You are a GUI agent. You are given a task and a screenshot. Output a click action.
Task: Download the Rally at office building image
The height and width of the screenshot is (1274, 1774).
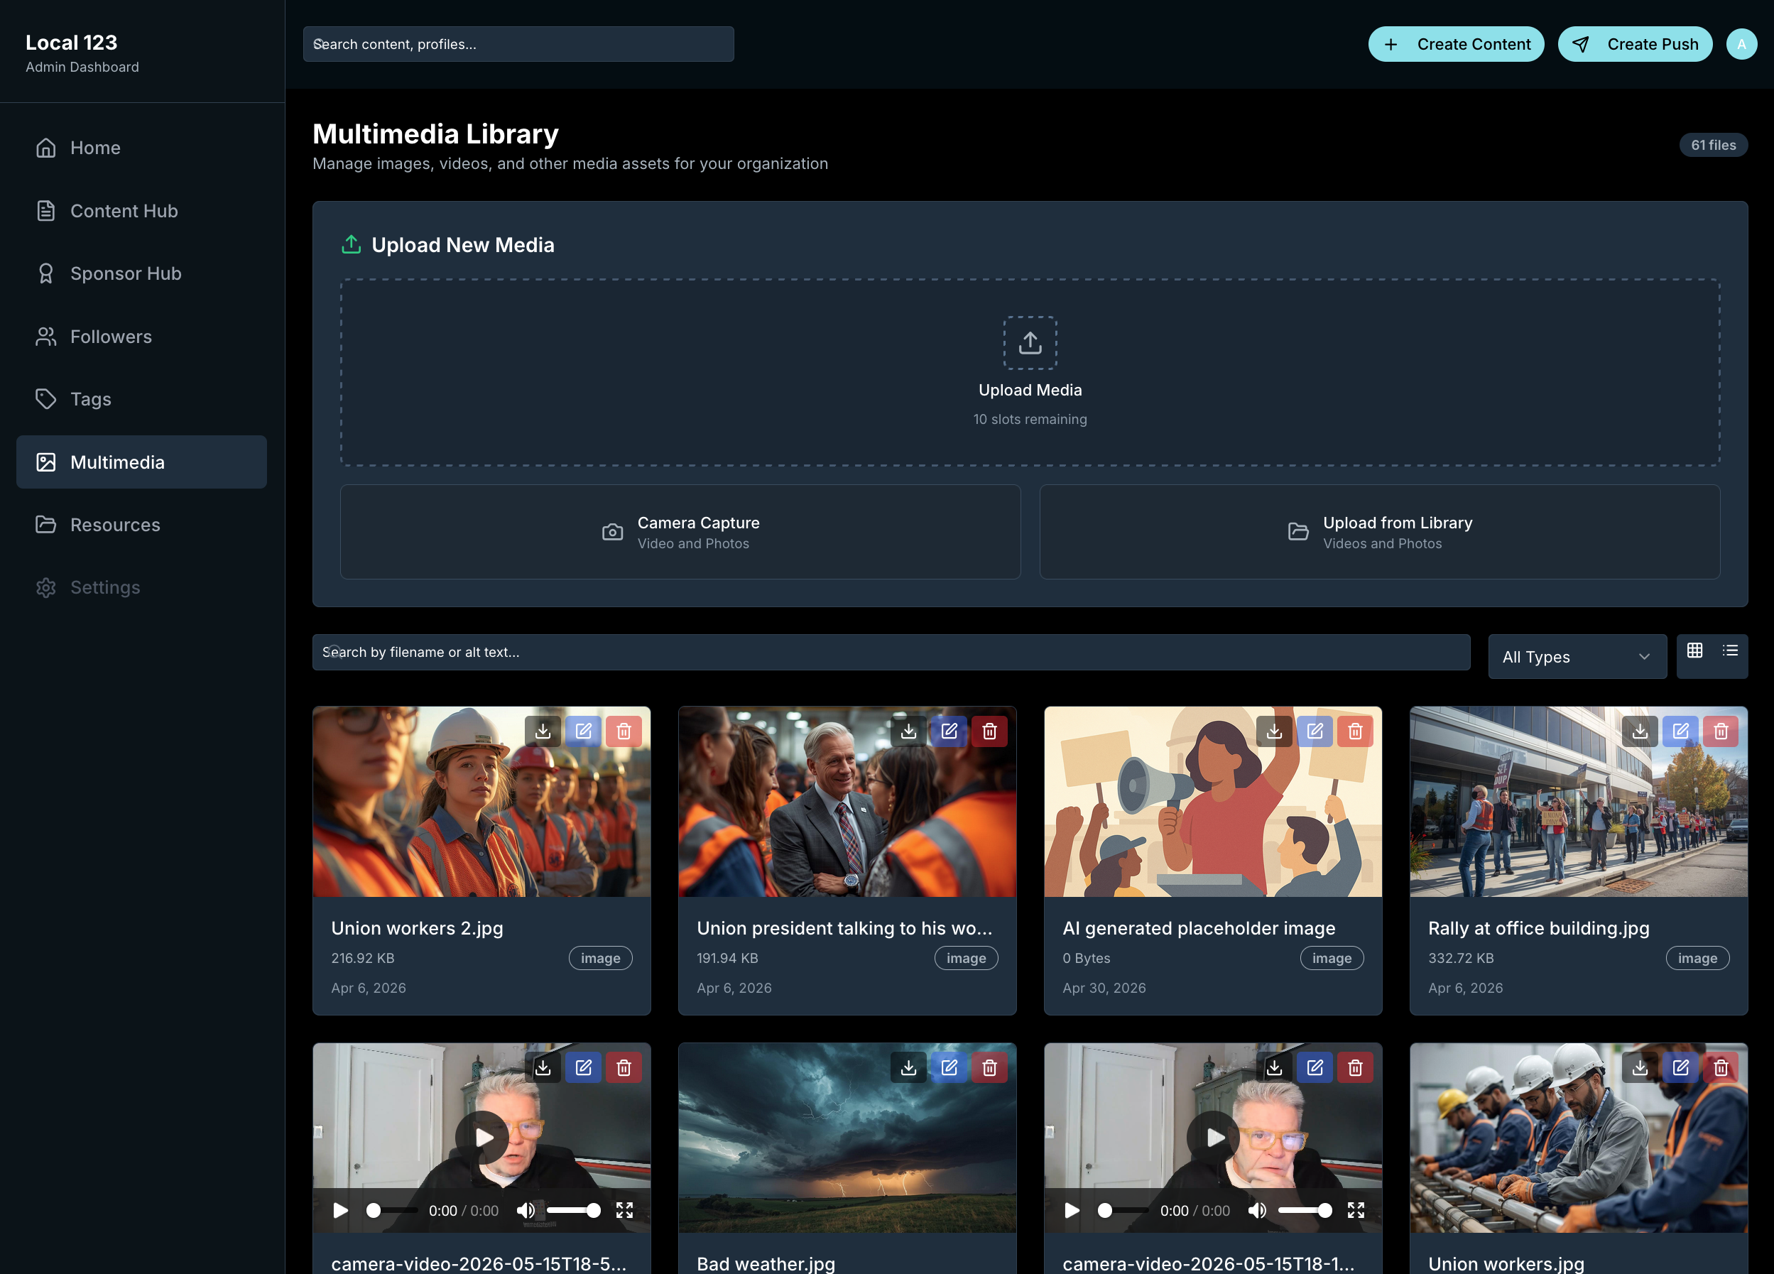(1640, 731)
